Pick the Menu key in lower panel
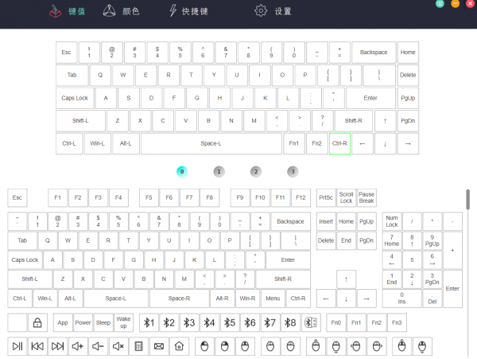This screenshot has height=359, width=477. click(273, 299)
